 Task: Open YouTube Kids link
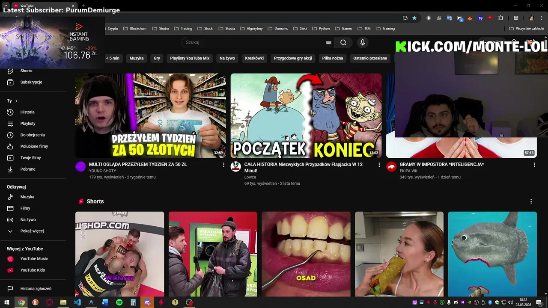[33, 270]
